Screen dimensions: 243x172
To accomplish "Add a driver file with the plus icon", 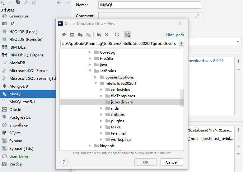I will pos(238,61).
